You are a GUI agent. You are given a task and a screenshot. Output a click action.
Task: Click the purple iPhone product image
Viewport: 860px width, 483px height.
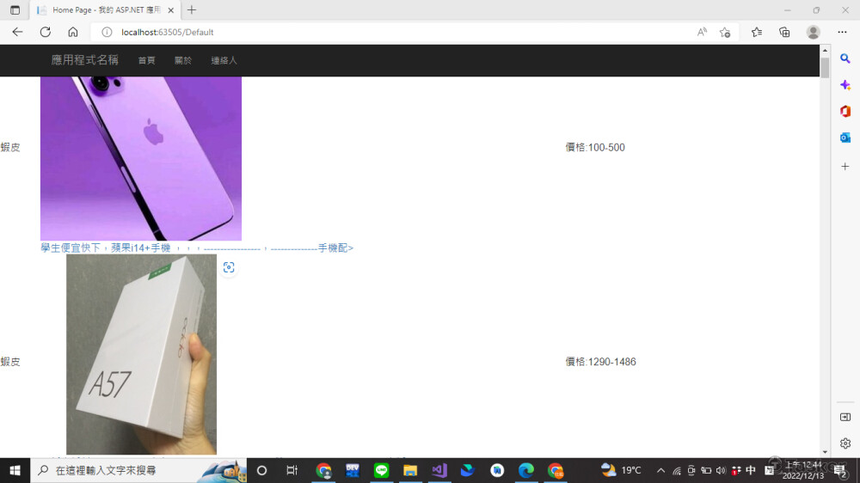pyautogui.click(x=141, y=158)
